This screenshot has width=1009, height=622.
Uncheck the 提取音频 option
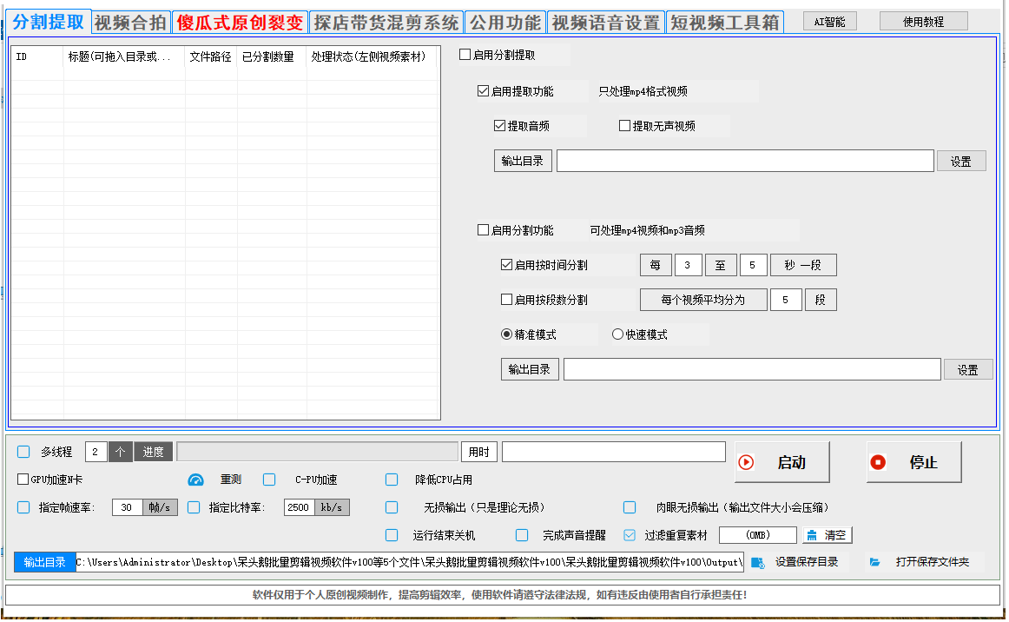pyautogui.click(x=501, y=126)
